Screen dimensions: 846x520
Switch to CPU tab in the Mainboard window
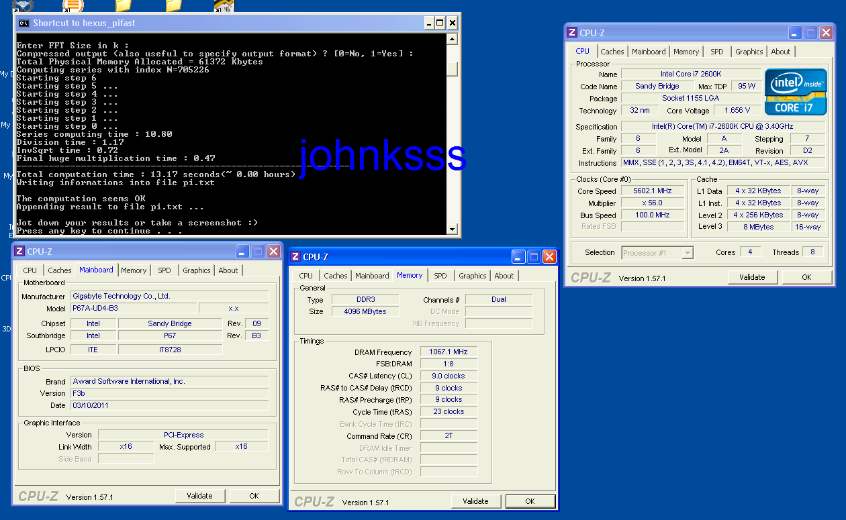coord(30,270)
